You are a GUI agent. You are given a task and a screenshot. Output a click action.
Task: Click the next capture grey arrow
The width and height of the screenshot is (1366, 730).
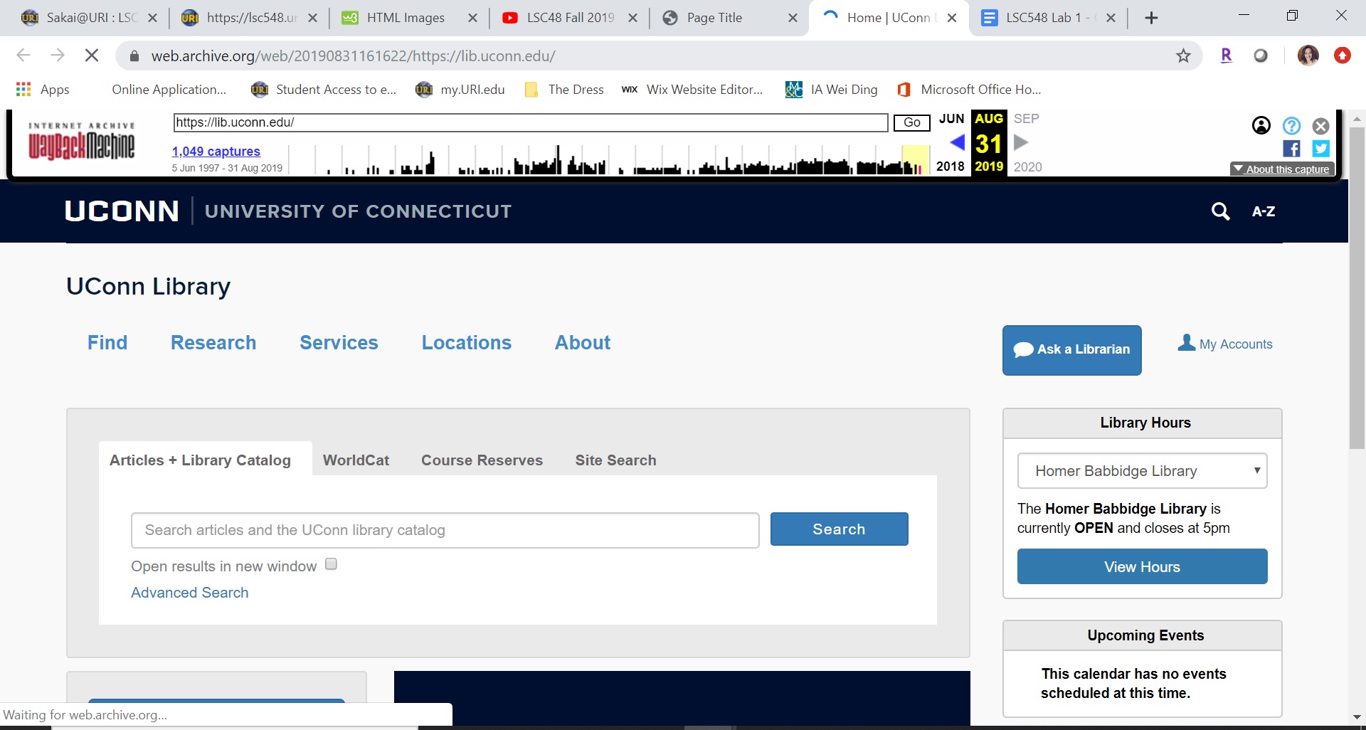point(1021,142)
